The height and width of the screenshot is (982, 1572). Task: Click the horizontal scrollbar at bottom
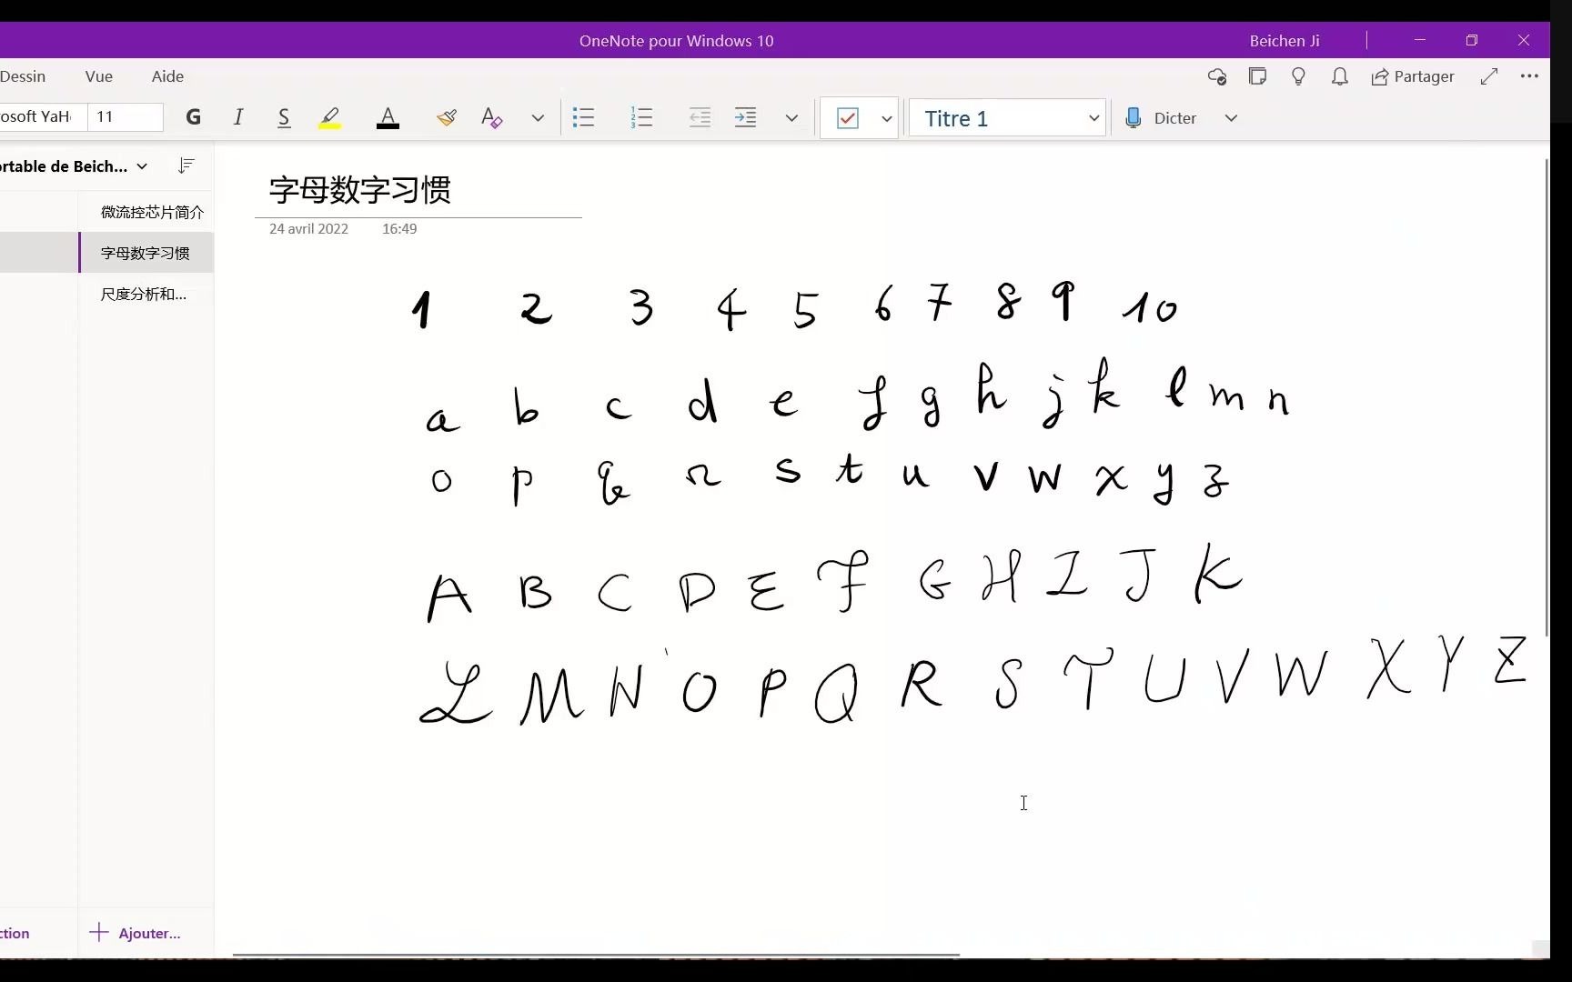click(x=596, y=955)
